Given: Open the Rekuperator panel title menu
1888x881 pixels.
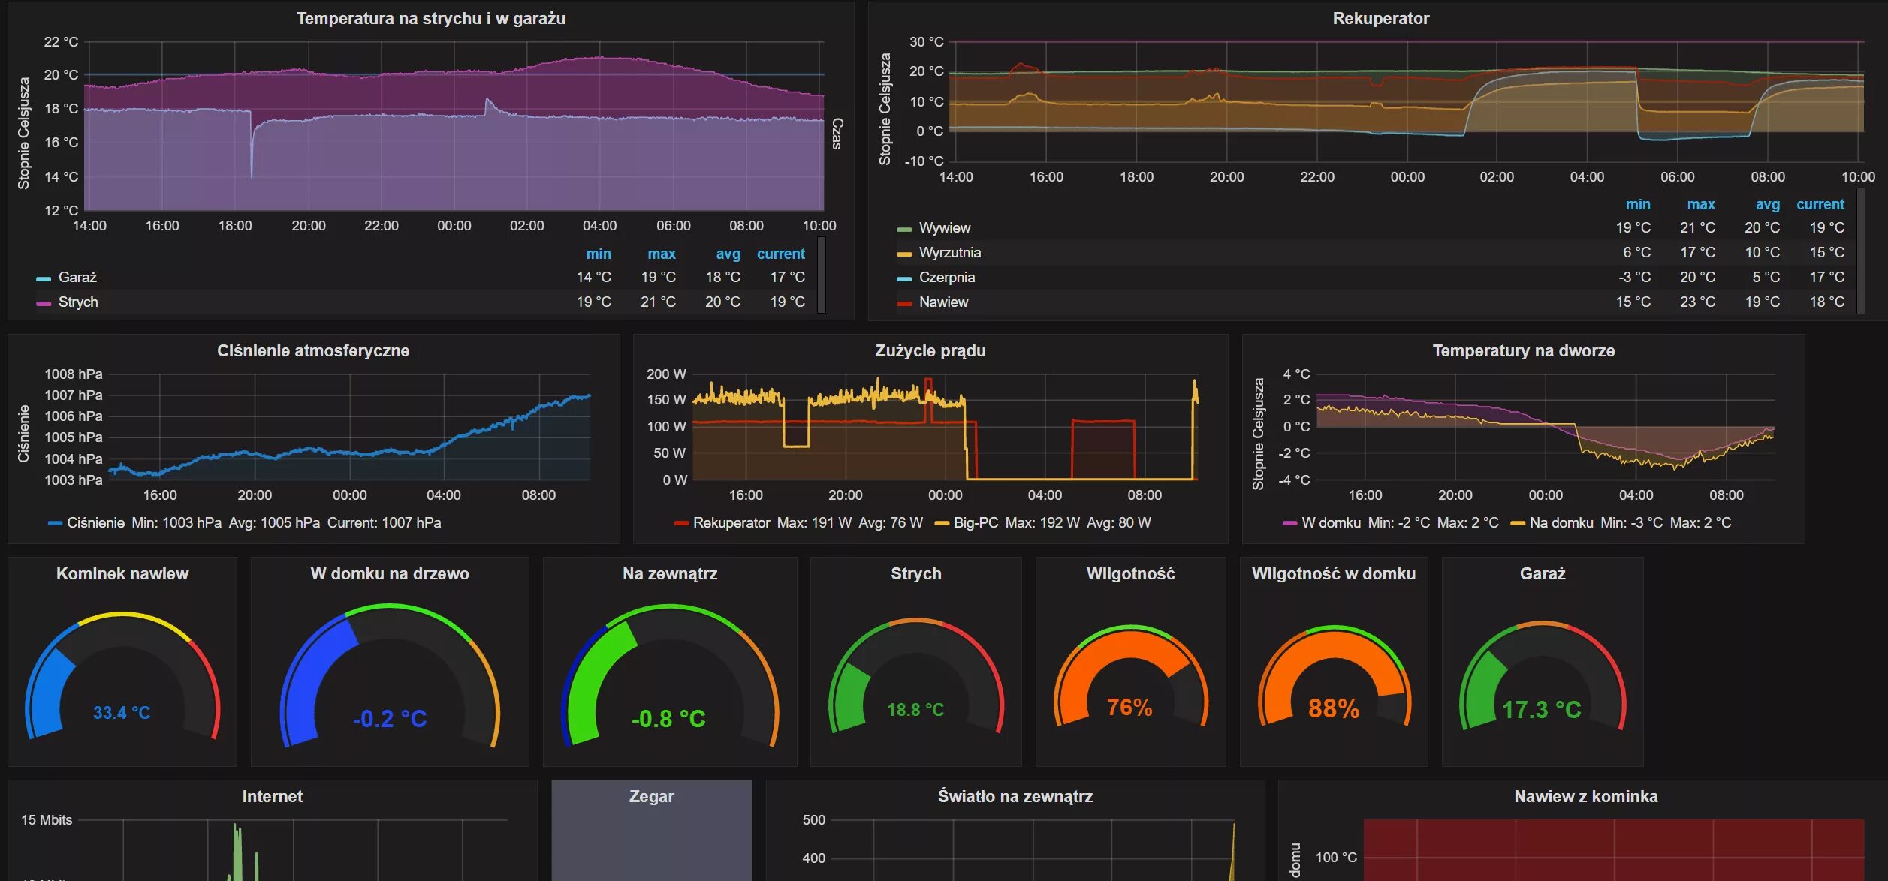Looking at the screenshot, I should point(1380,19).
